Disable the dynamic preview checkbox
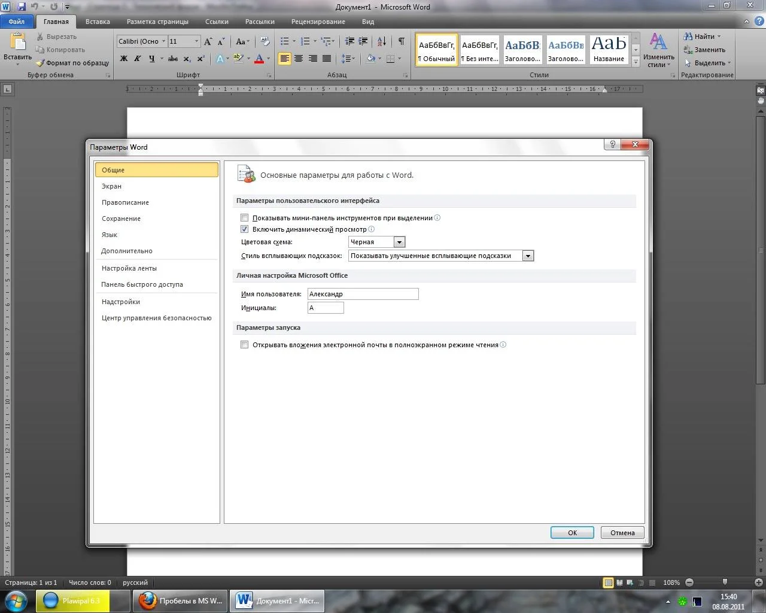Screen dimensions: 766x613 (x=244, y=229)
